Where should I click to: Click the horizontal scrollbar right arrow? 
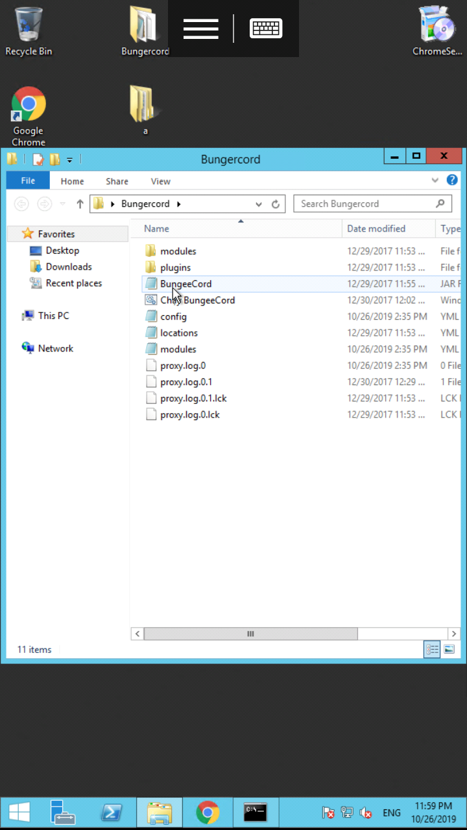pyautogui.click(x=454, y=634)
